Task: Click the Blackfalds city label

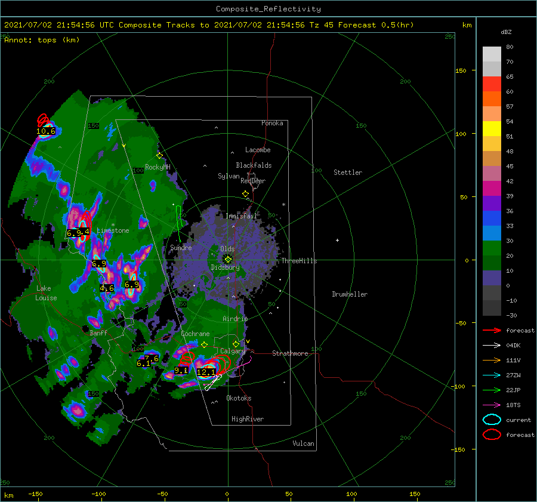Action: tap(254, 165)
